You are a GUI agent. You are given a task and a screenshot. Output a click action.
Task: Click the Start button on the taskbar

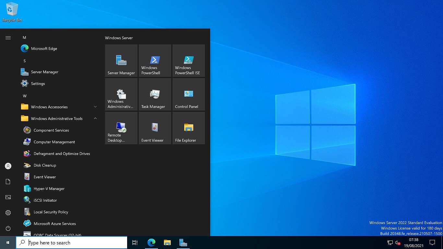click(8, 243)
